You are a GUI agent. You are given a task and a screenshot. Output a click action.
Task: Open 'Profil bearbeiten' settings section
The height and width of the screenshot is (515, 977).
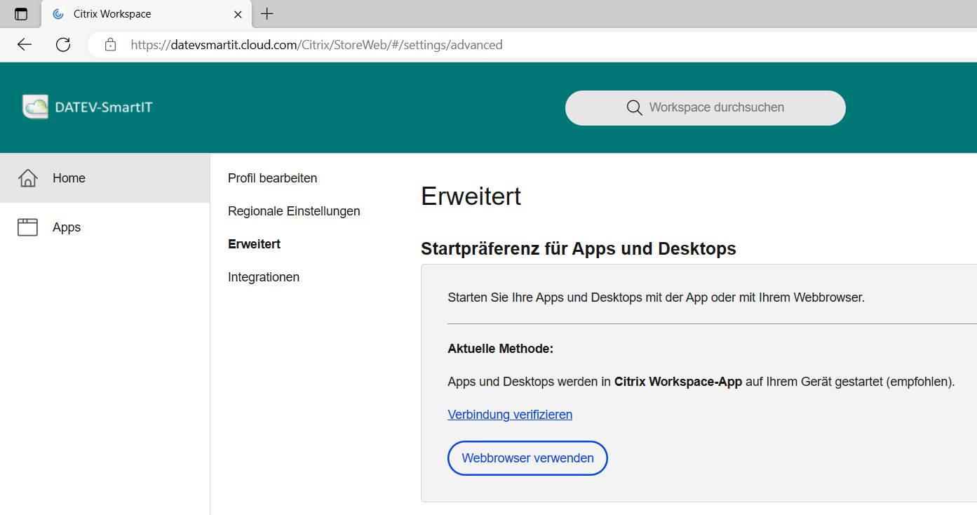272,178
